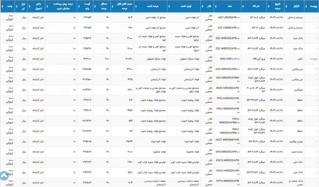Screen dimensions: 319x187
Task: Click sort arrows icon beside نام کالا header
Action: pos(243,6)
